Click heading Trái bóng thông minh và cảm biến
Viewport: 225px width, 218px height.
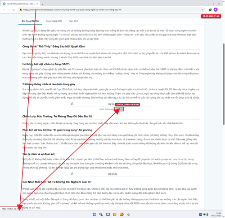click(x=49, y=84)
